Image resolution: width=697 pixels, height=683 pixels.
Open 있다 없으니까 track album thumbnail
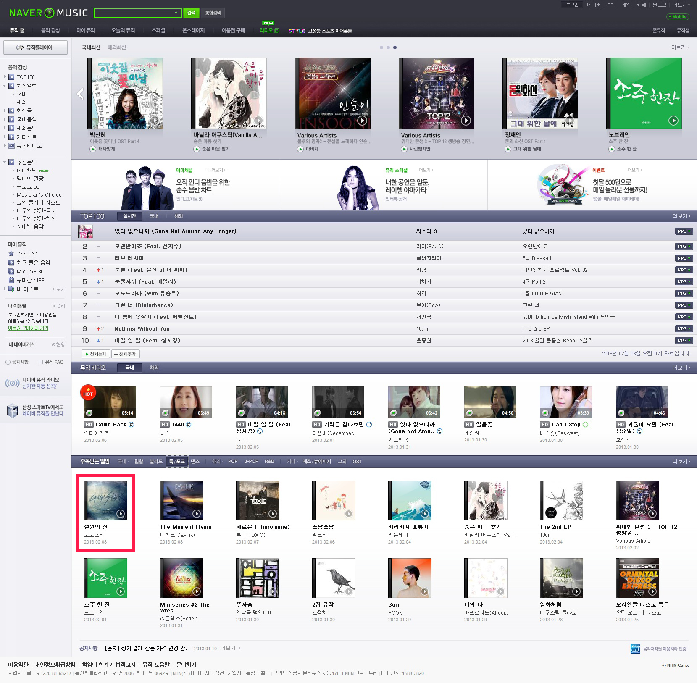pos(85,231)
